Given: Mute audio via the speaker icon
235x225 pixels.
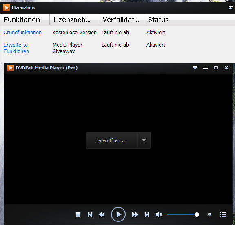Looking at the screenshot, I should [x=159, y=215].
